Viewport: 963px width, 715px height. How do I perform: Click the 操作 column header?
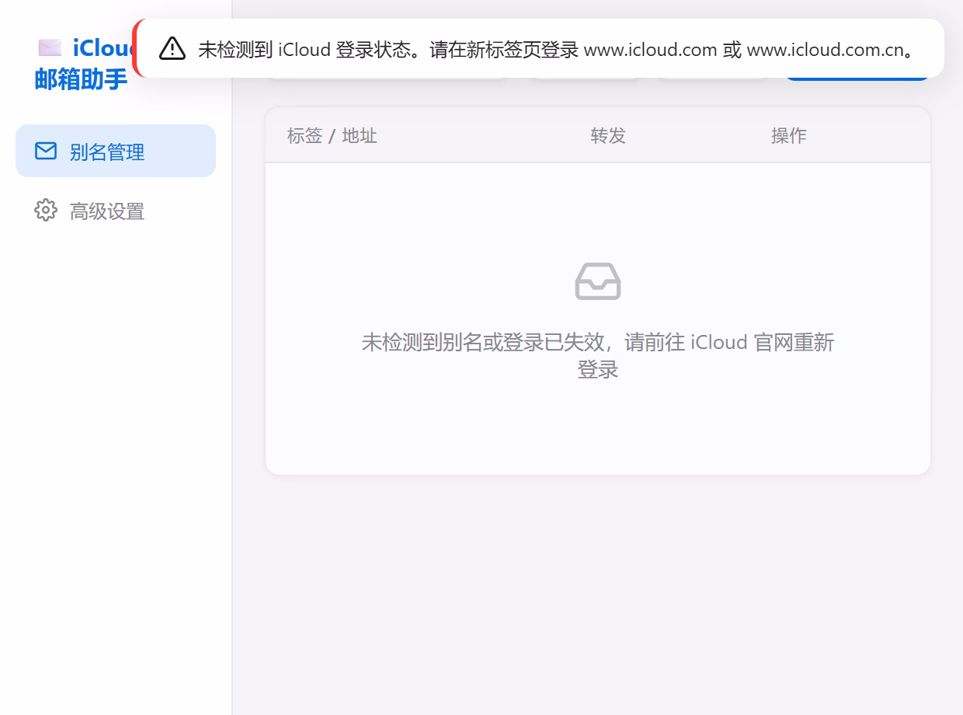(x=789, y=135)
